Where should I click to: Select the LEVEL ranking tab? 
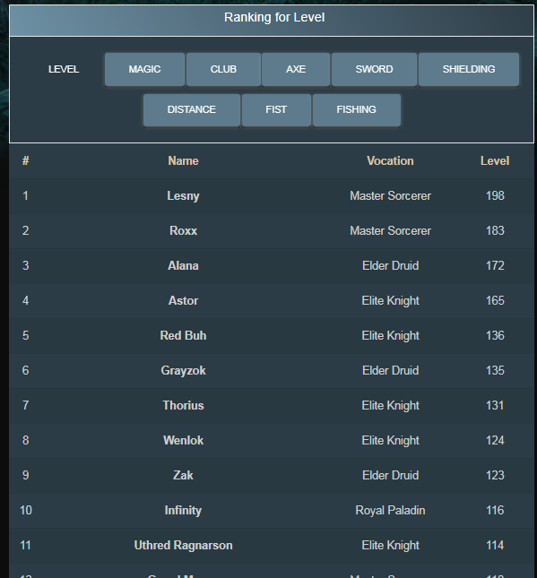(64, 69)
